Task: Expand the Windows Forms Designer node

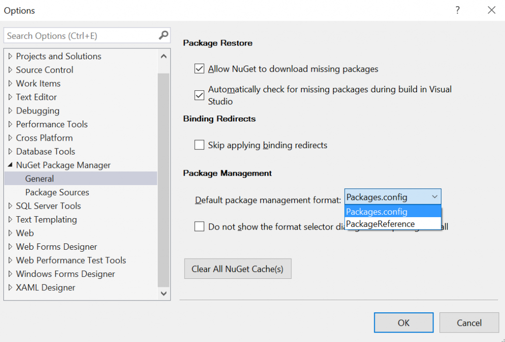Action: tap(10, 274)
